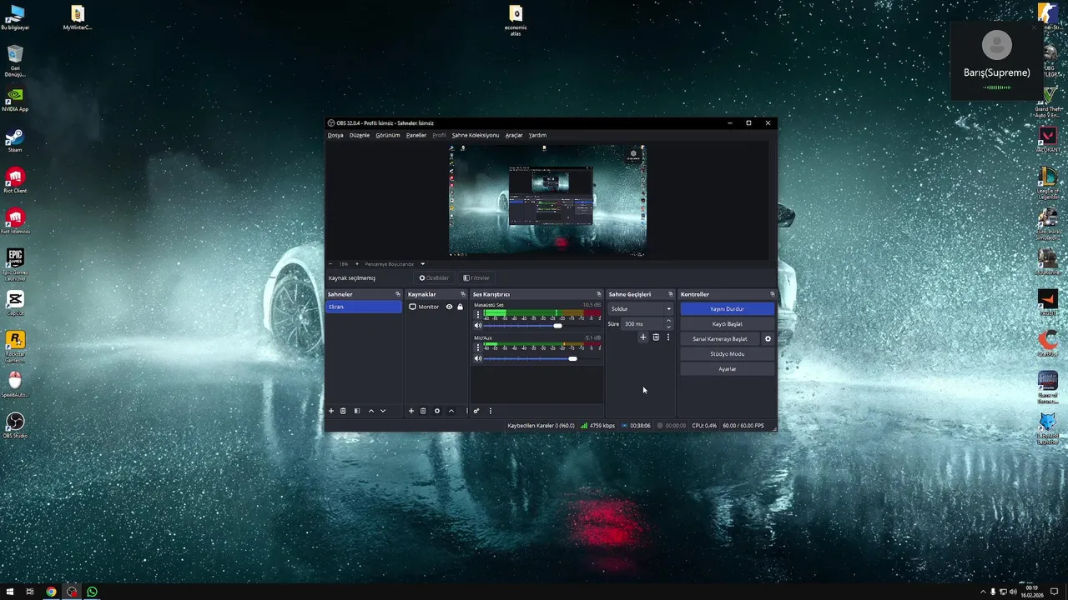Move scene up arrow in Sahneler panel

pyautogui.click(x=371, y=411)
